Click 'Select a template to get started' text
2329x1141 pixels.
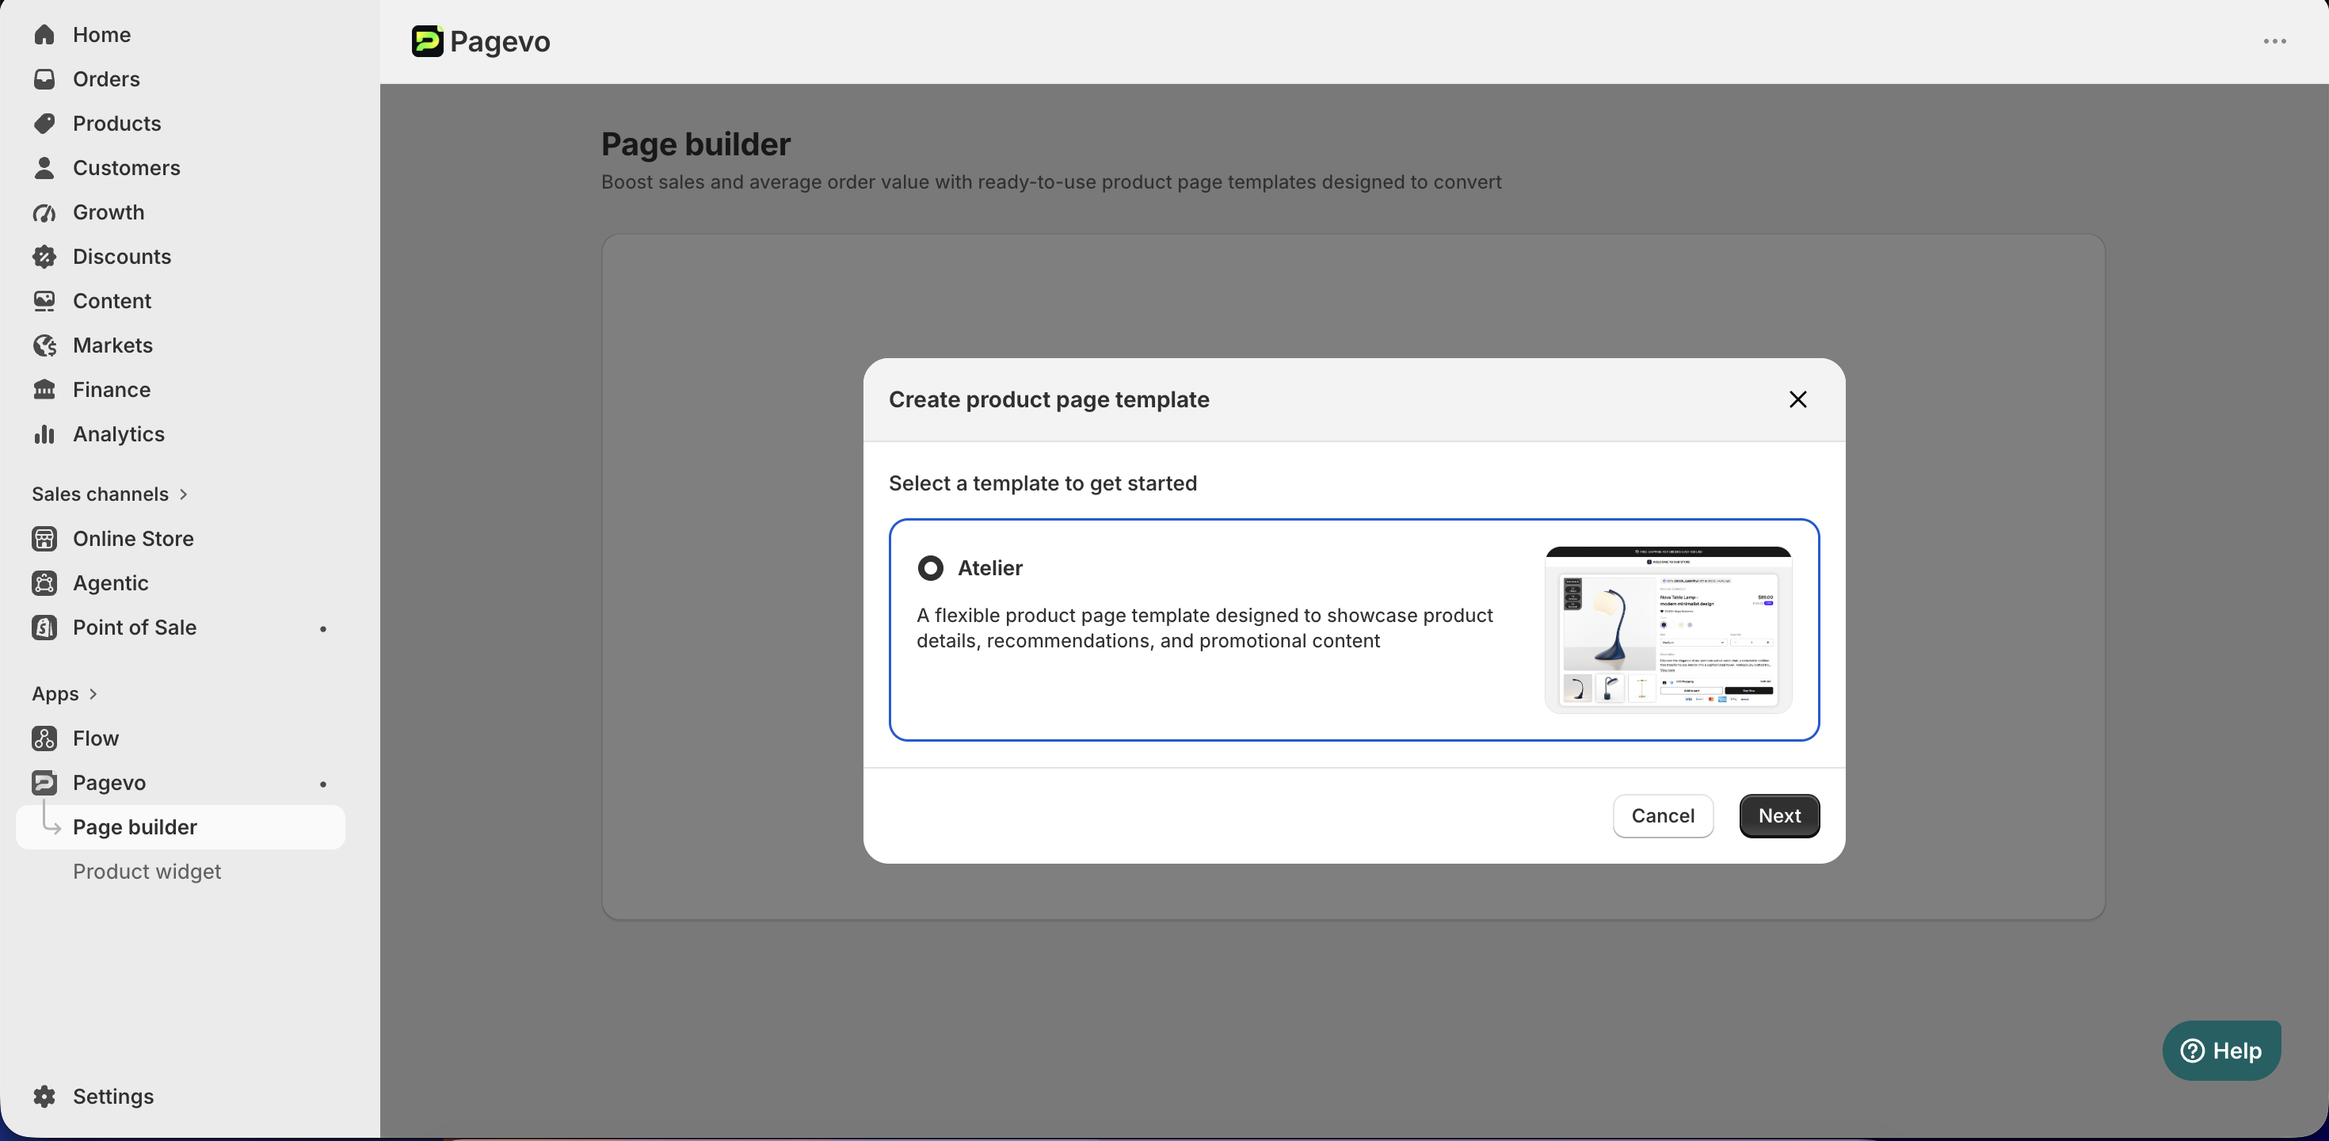(1043, 483)
